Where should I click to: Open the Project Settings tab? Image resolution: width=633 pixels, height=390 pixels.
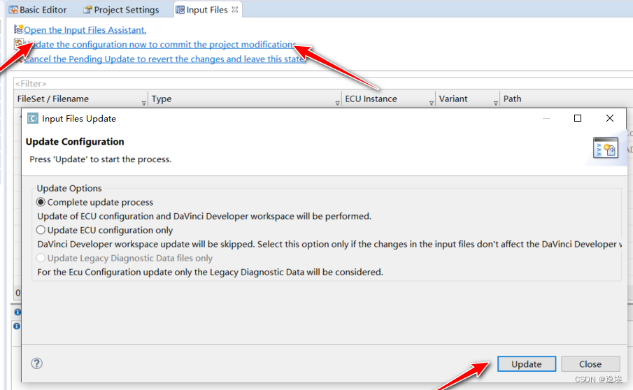(121, 10)
